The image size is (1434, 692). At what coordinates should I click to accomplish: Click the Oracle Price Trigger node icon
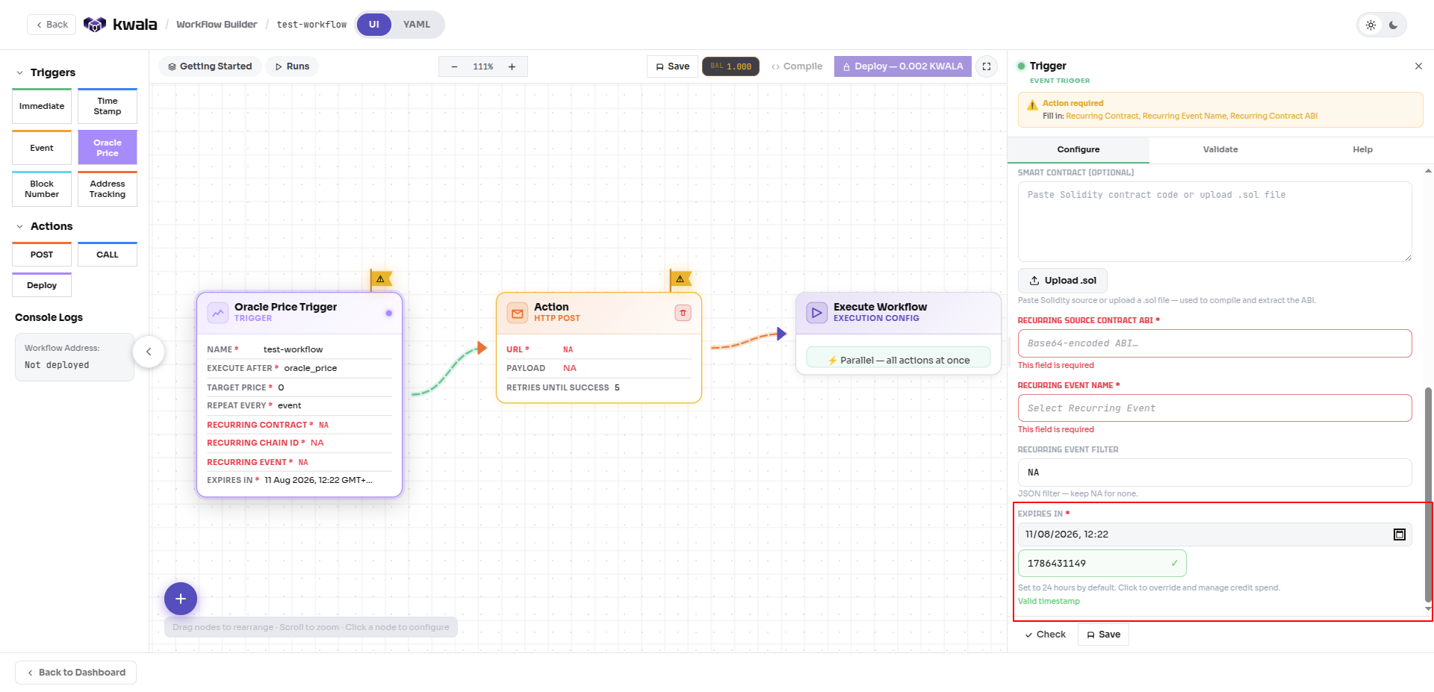217,313
